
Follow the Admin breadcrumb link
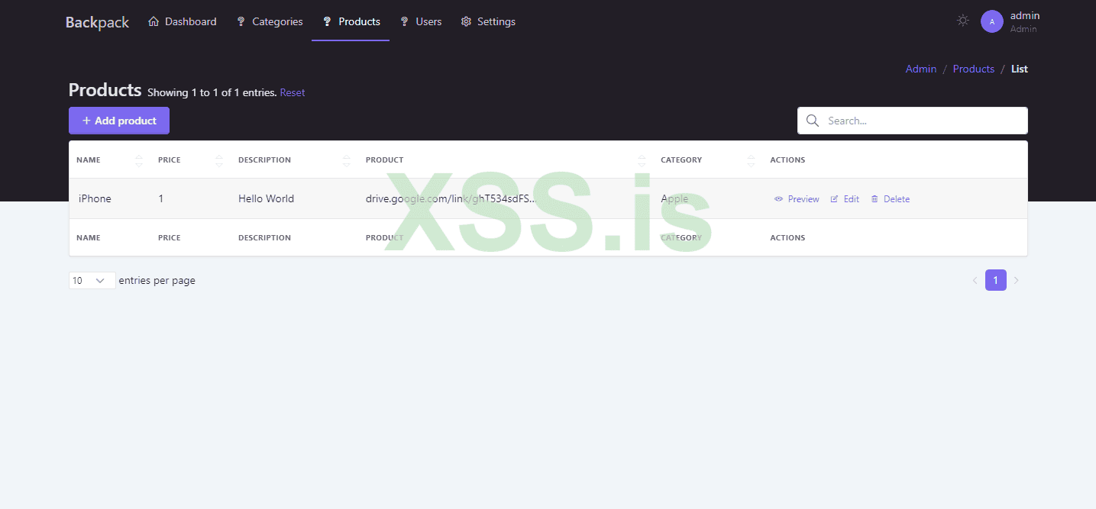pos(921,69)
